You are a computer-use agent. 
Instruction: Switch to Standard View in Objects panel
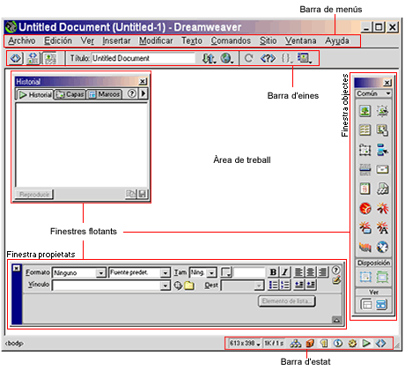coord(365,305)
